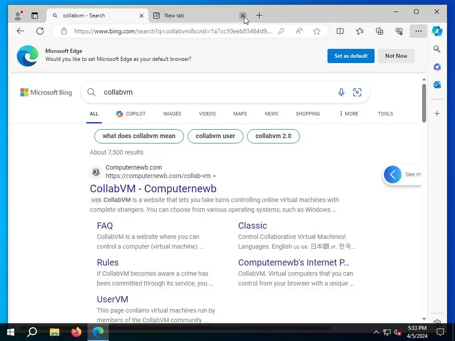The image size is (455, 341).
Task: Open the password key icon in address bar
Action: click(281, 31)
